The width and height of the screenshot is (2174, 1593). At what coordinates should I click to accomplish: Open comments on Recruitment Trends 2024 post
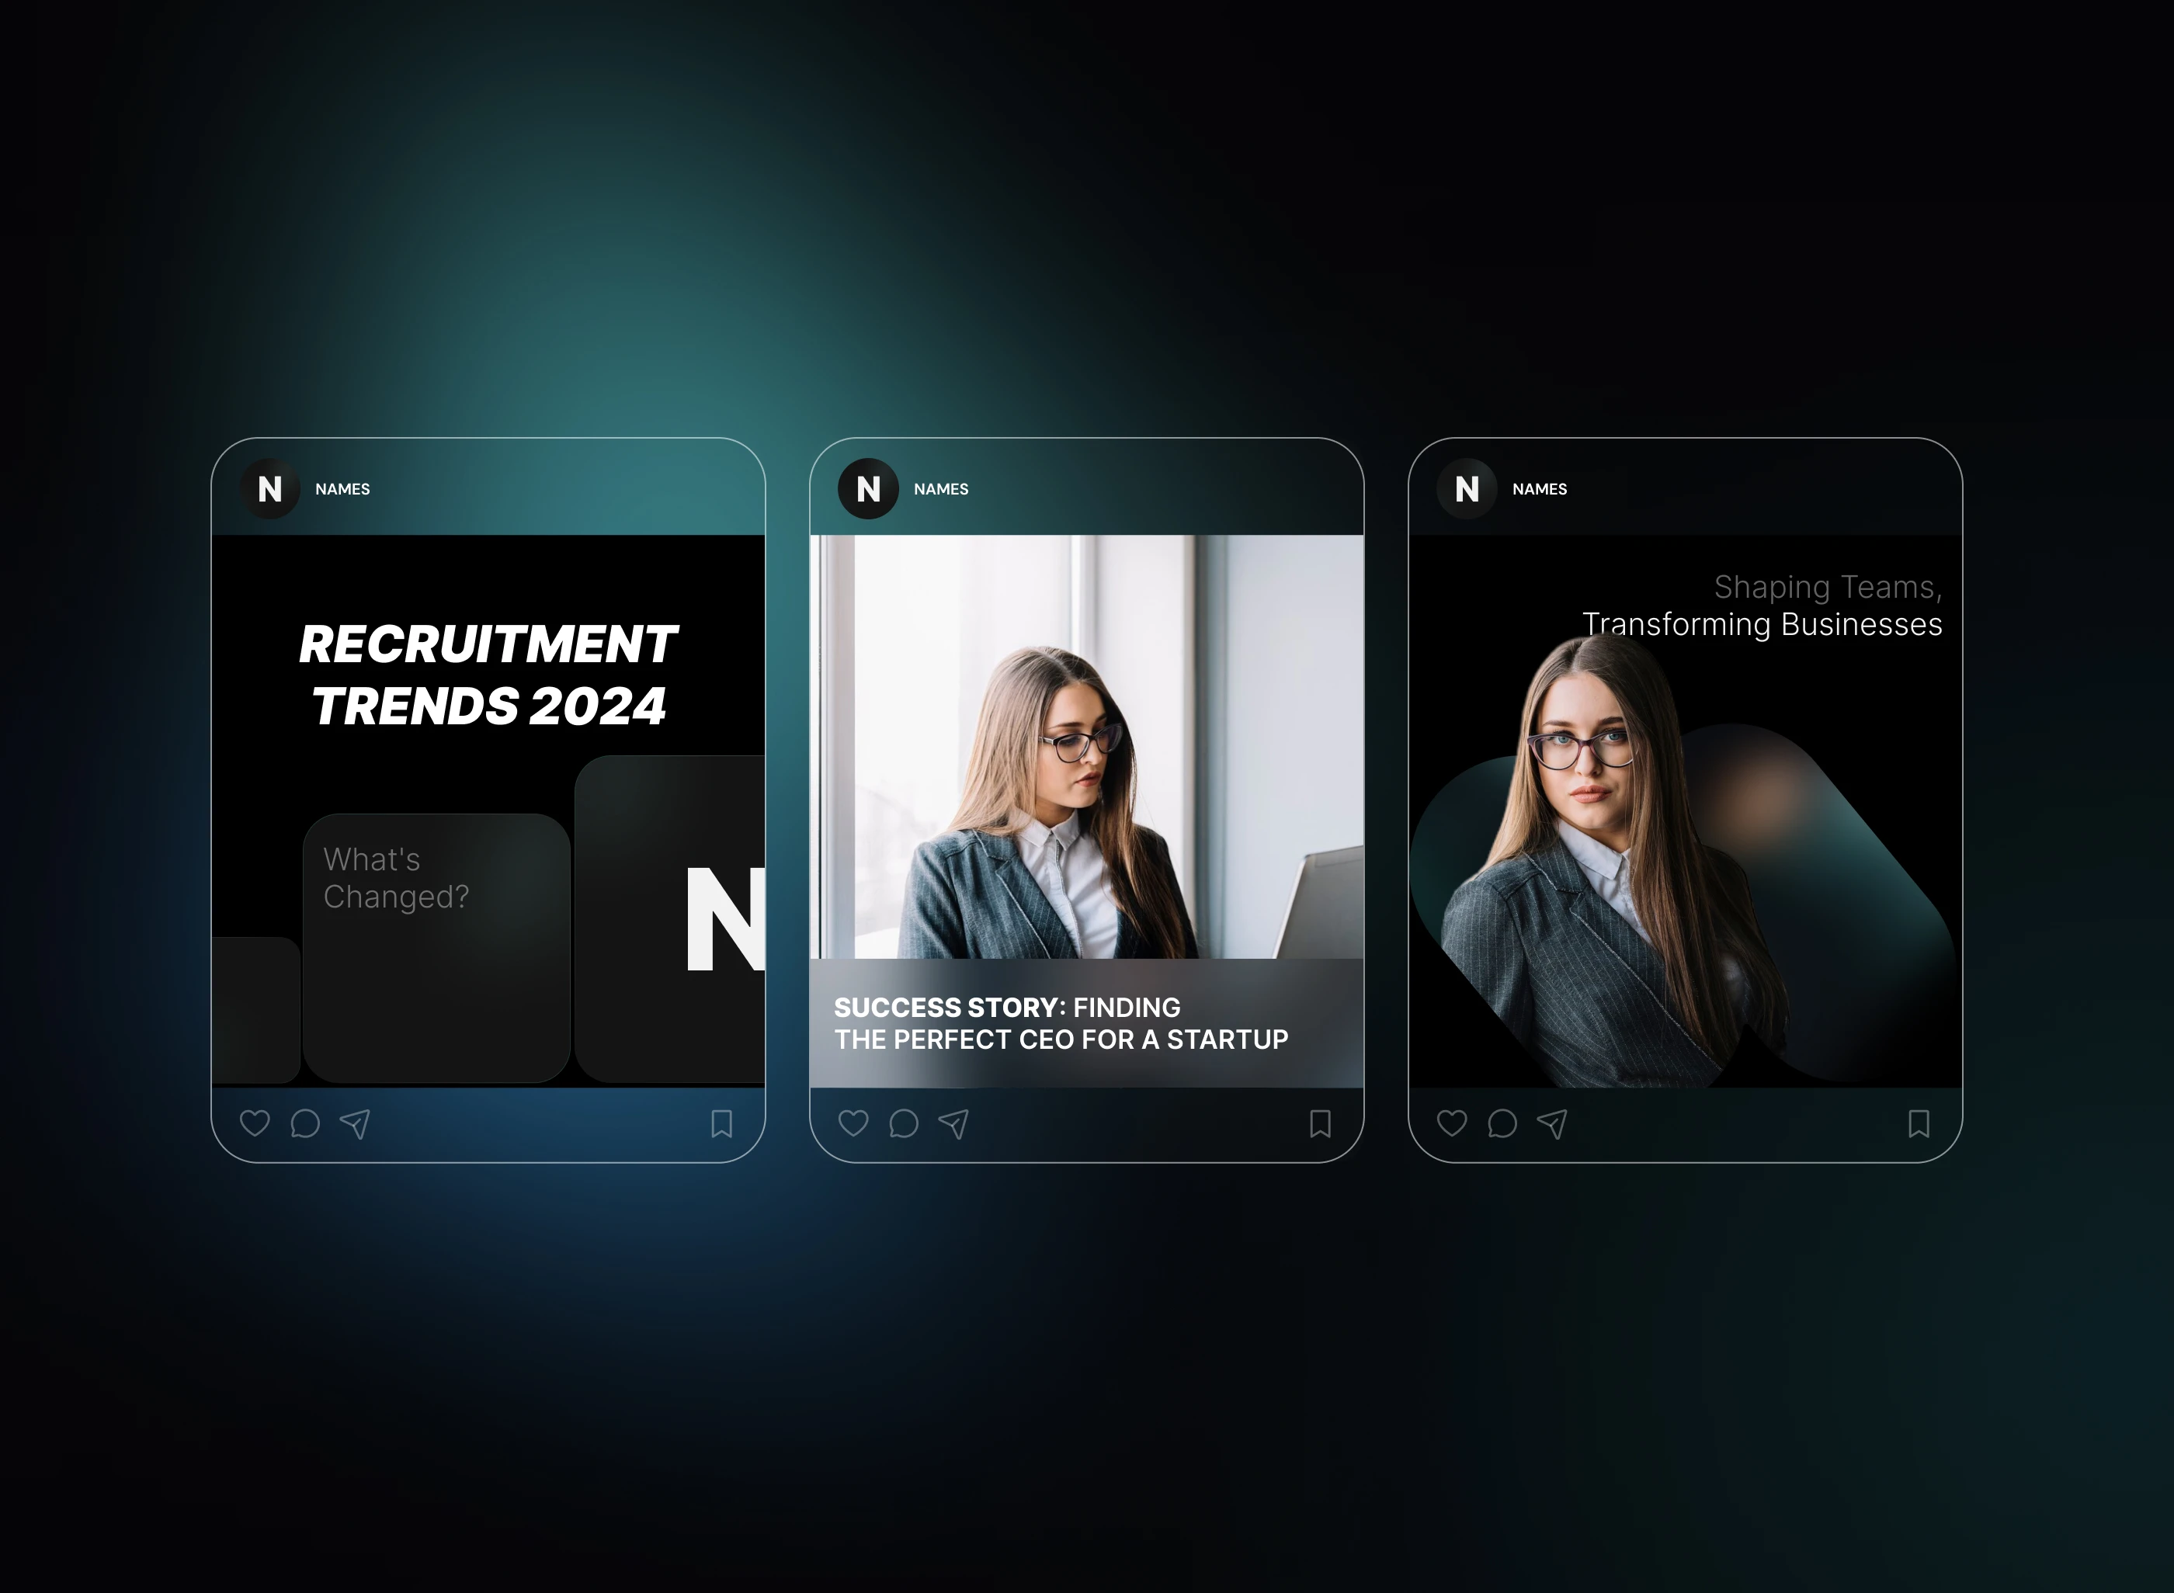[x=305, y=1123]
